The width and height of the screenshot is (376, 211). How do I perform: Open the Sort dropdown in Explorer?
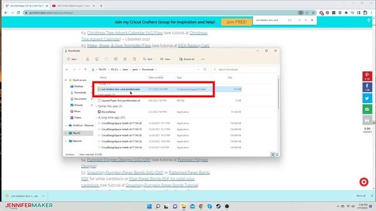tap(149, 59)
